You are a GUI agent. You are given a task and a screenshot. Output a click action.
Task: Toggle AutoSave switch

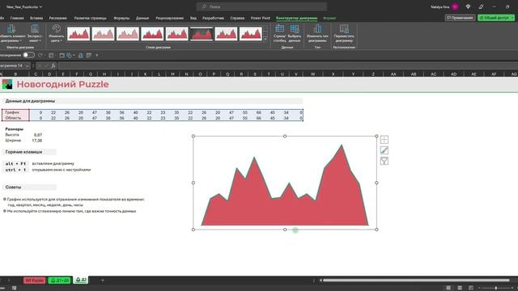(x=29, y=55)
